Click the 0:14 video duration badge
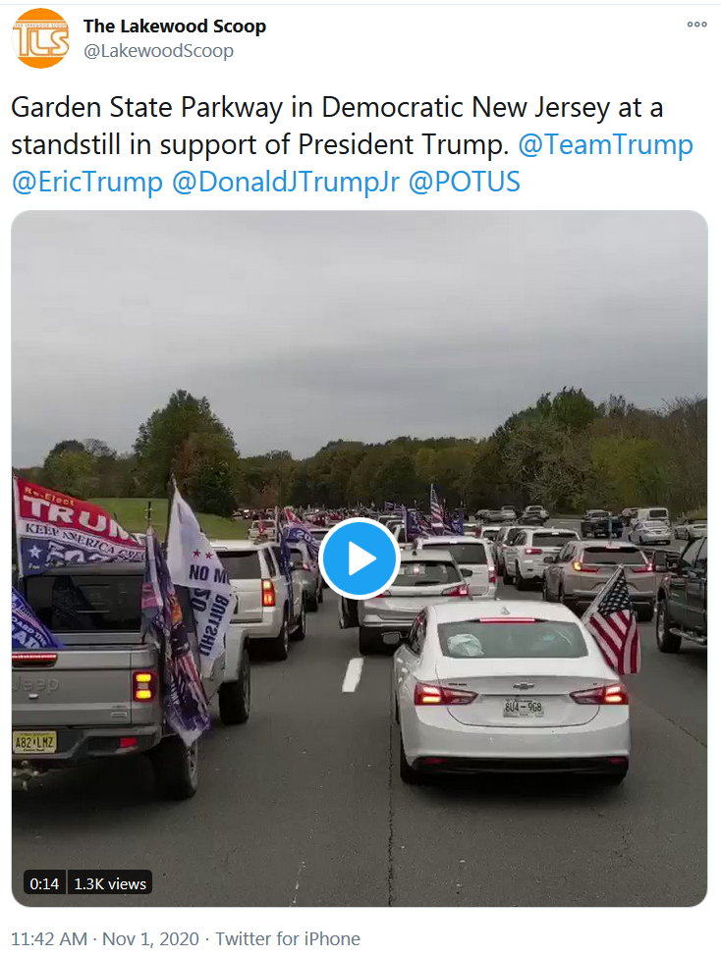Viewport: 721px width, 957px height. [44, 883]
